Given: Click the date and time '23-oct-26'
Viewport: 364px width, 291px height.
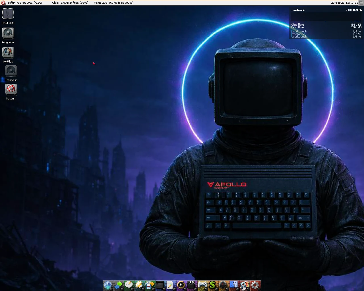Looking at the screenshot, I should point(344,3).
